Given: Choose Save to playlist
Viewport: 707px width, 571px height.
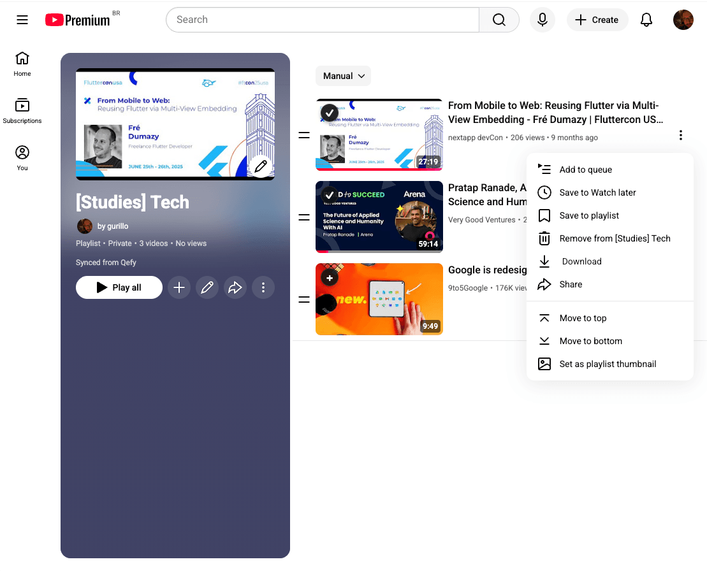Looking at the screenshot, I should pos(609,215).
